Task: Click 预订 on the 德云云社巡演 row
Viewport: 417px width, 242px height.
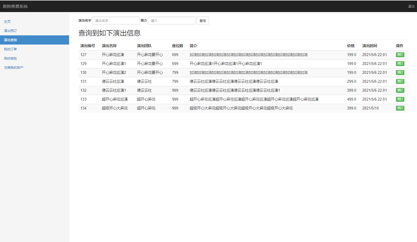Action: point(400,81)
